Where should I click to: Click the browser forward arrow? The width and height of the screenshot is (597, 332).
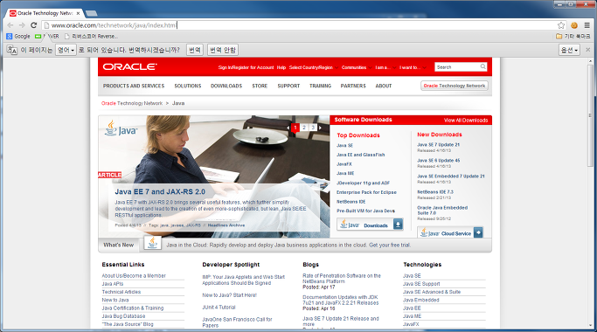[22, 25]
